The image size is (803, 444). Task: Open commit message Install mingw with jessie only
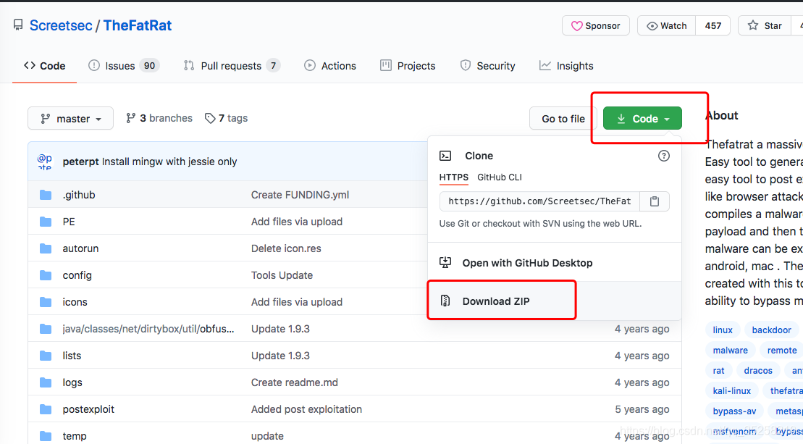(x=169, y=162)
